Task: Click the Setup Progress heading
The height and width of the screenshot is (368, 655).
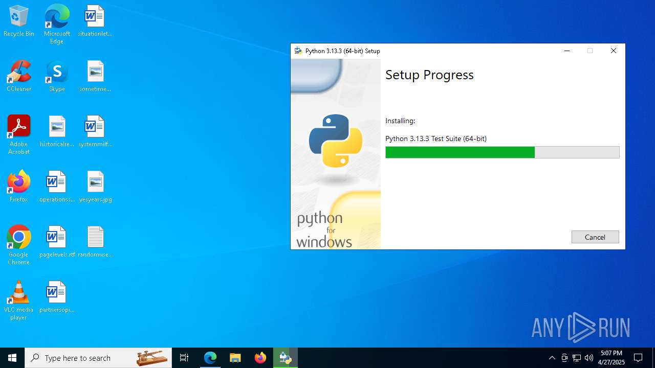Action: (429, 75)
